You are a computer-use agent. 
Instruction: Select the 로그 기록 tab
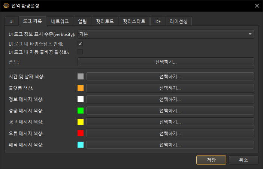(x=32, y=21)
